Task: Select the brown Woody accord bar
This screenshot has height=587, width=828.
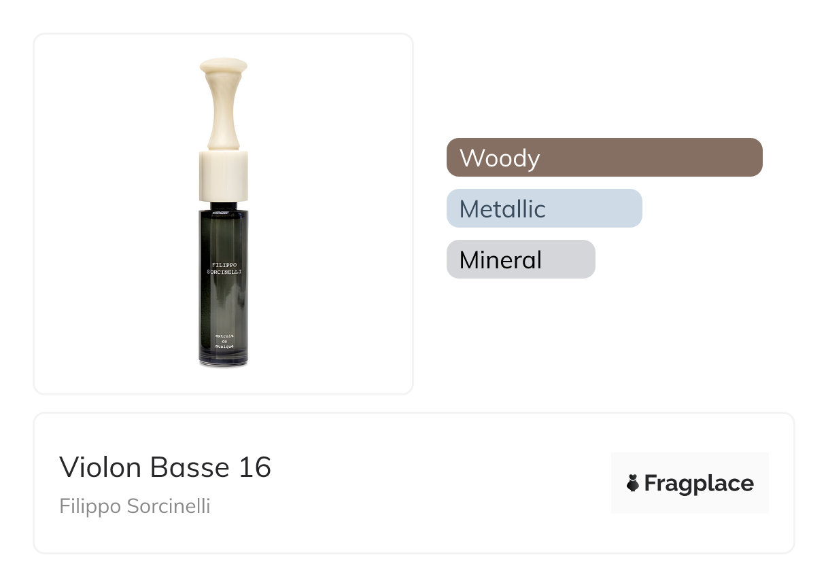Action: pyautogui.click(x=604, y=158)
